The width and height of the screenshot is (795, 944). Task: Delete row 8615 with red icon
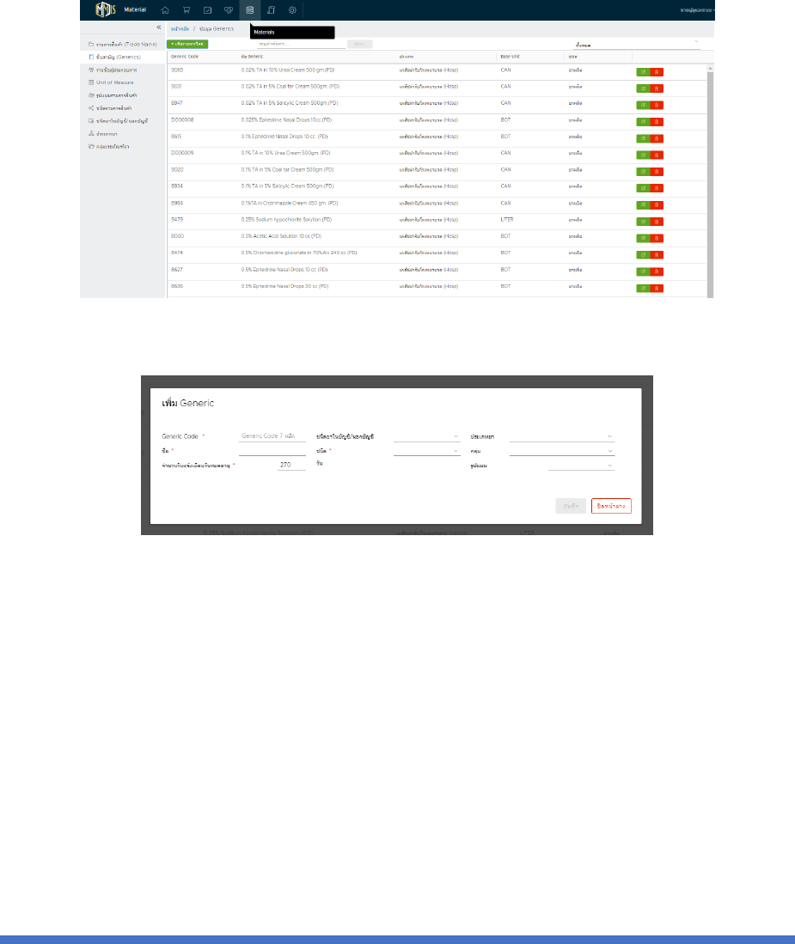click(x=657, y=138)
